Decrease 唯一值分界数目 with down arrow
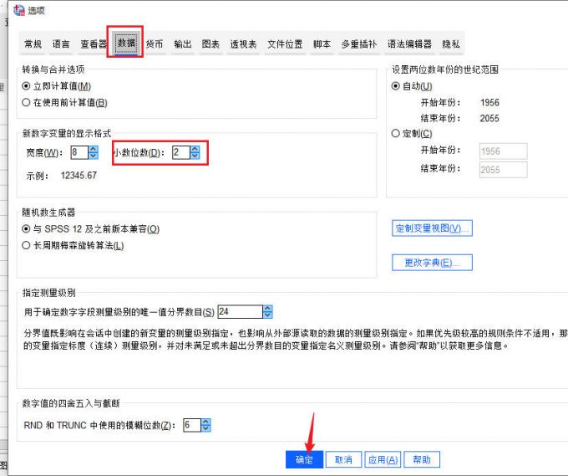 [267, 315]
